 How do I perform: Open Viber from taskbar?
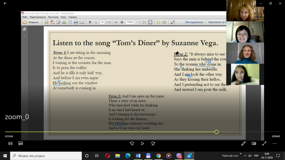[179, 156]
